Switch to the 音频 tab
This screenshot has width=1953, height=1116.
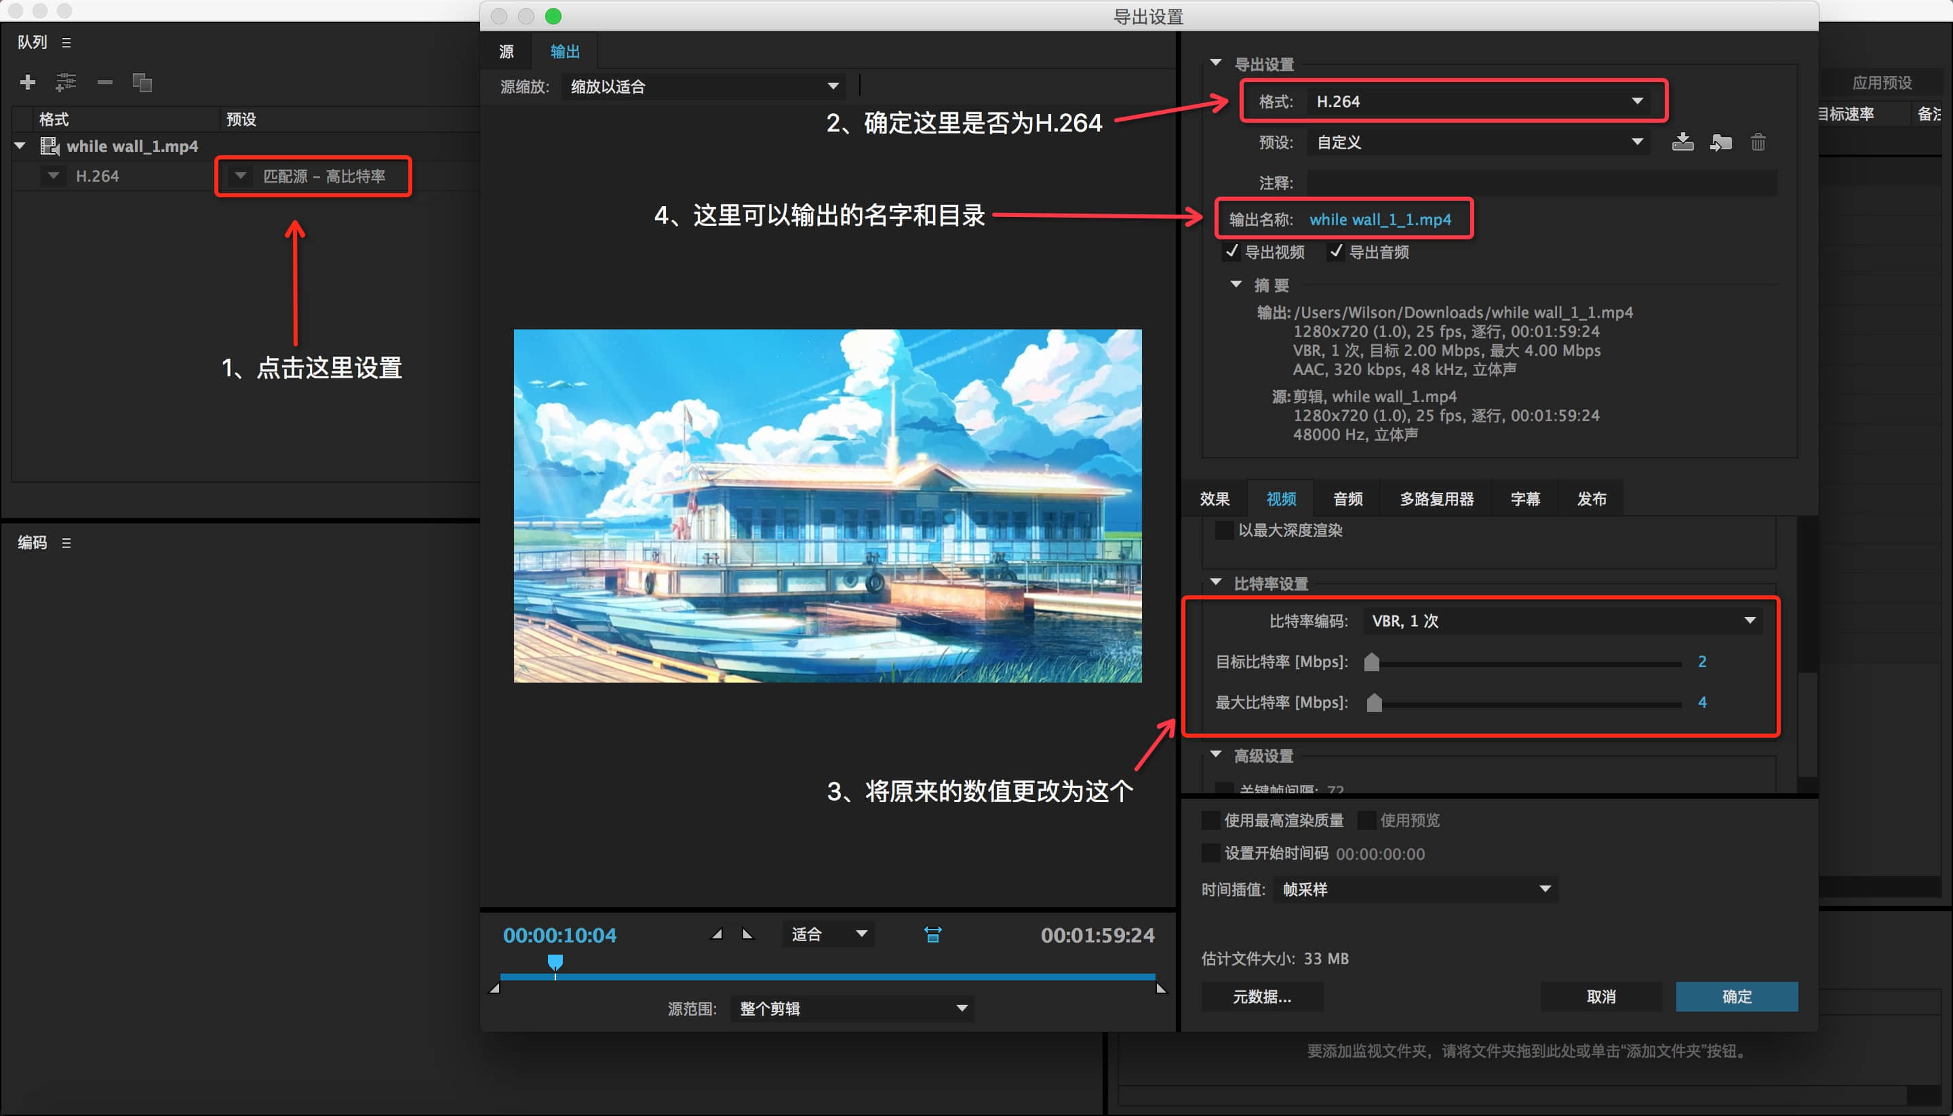(x=1347, y=499)
